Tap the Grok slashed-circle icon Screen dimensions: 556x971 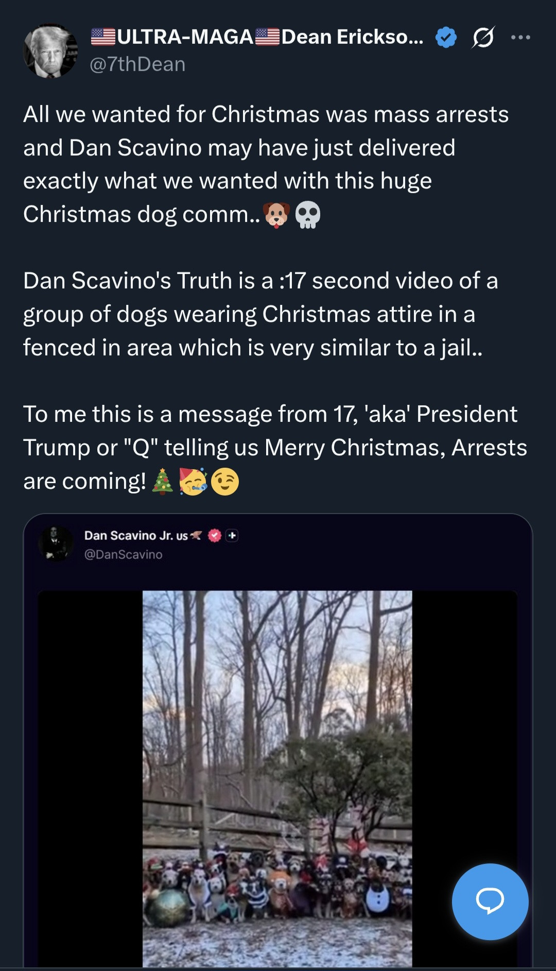pyautogui.click(x=483, y=38)
